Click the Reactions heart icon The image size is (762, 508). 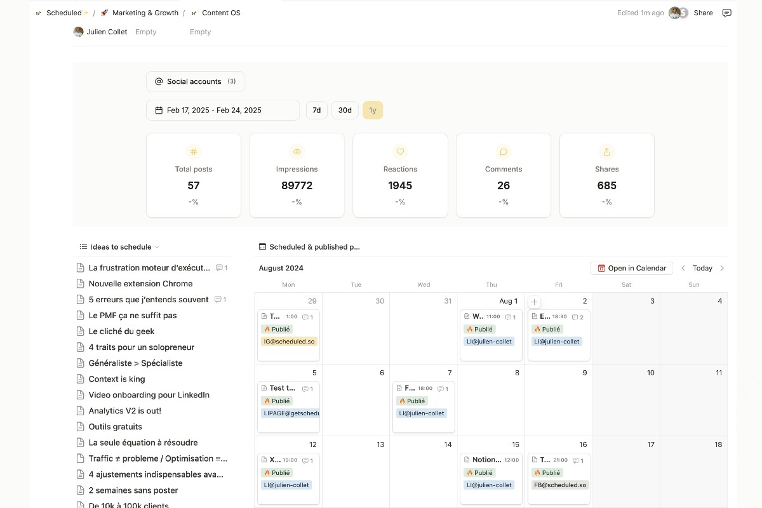(x=400, y=152)
